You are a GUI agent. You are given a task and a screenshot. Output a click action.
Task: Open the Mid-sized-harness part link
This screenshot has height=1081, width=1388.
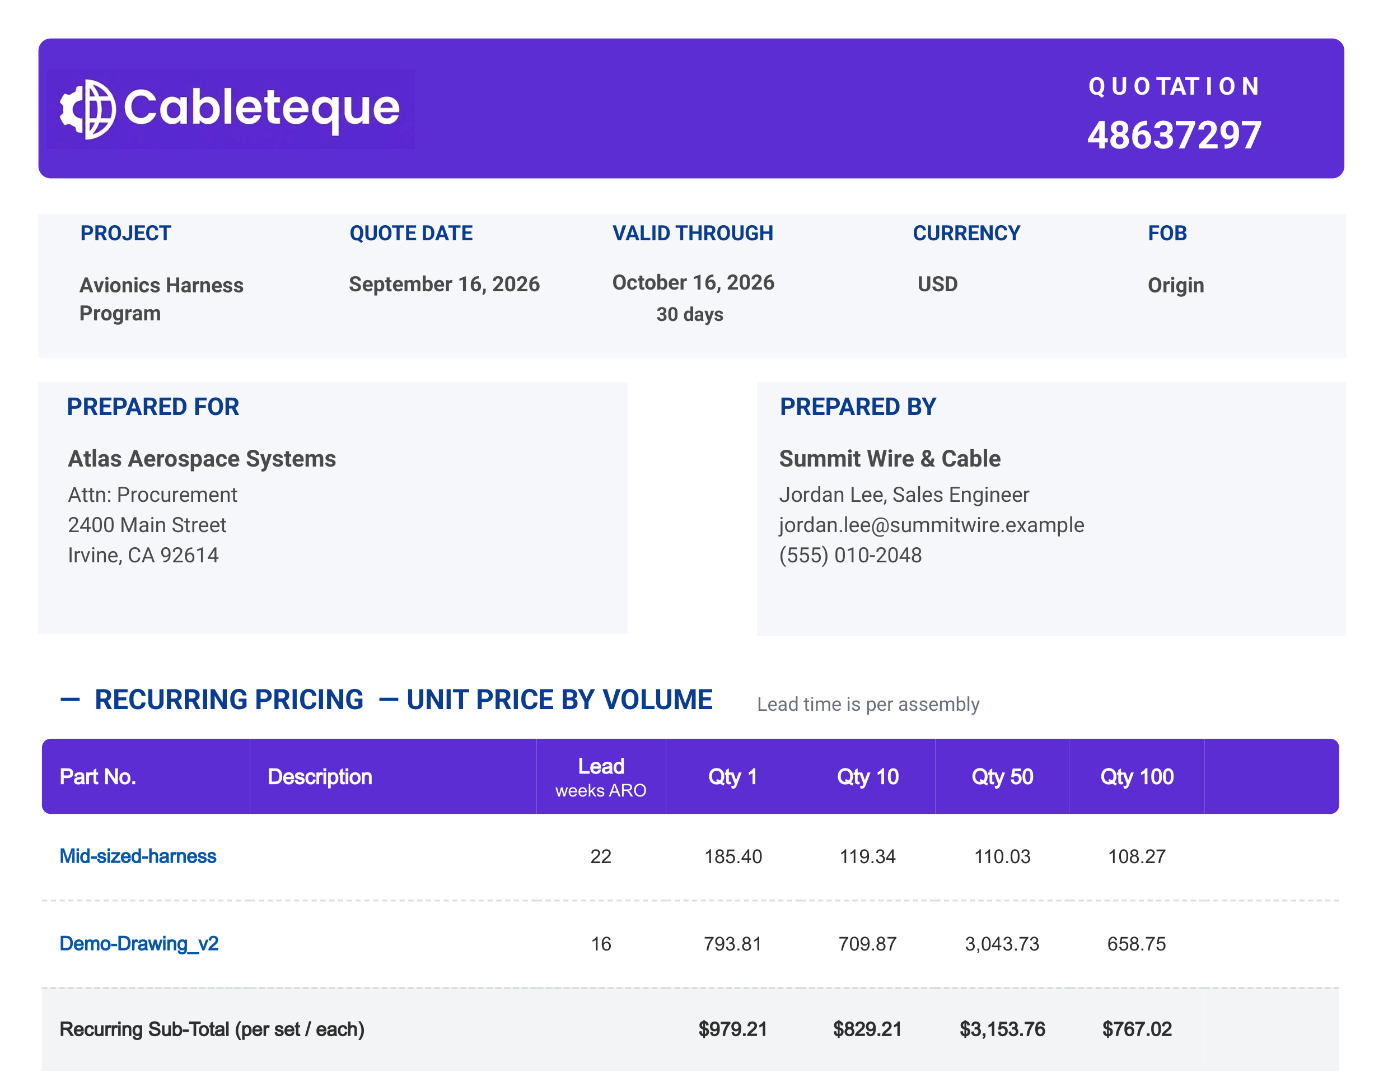(138, 856)
